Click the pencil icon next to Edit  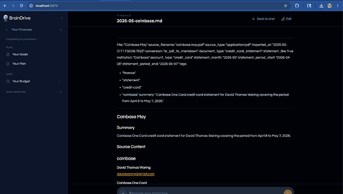pos(283,19)
